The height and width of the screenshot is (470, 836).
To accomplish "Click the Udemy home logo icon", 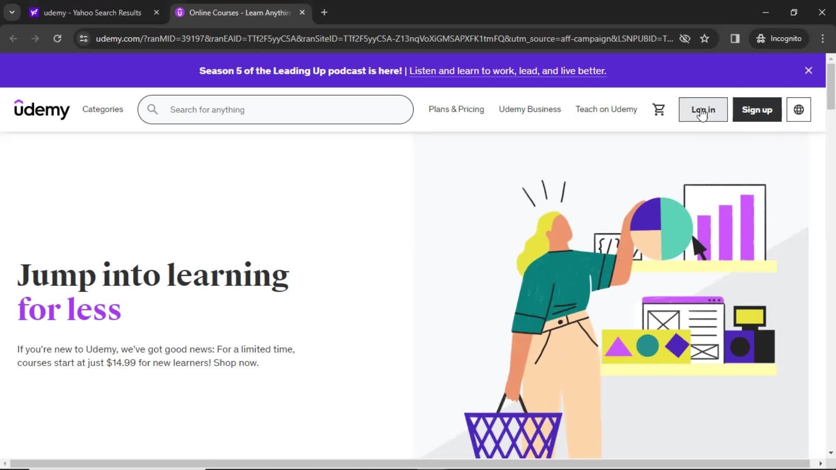I will tap(42, 109).
